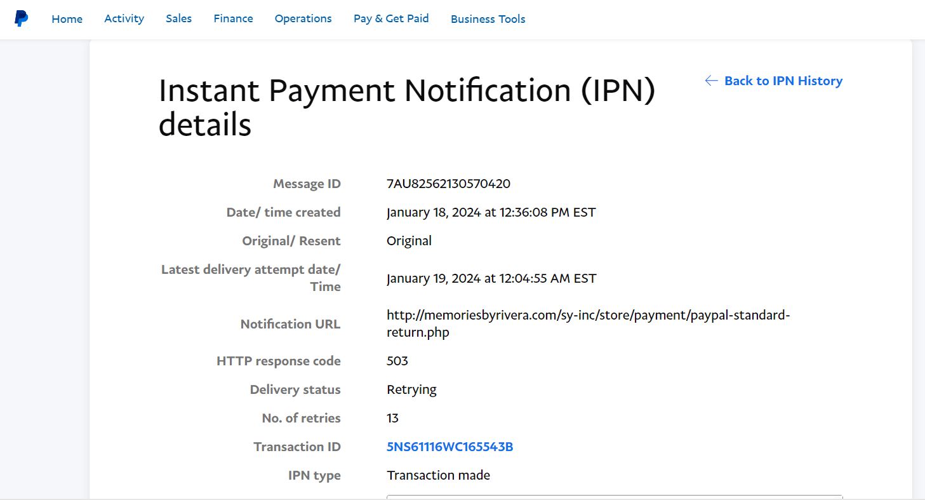
Task: Click the Message ID label
Action: pyautogui.click(x=307, y=184)
